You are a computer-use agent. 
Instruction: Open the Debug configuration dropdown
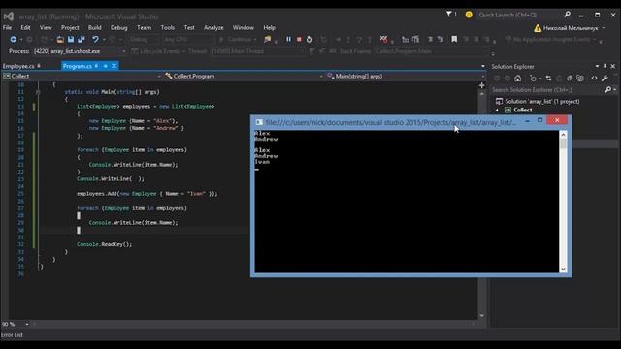coord(144,39)
